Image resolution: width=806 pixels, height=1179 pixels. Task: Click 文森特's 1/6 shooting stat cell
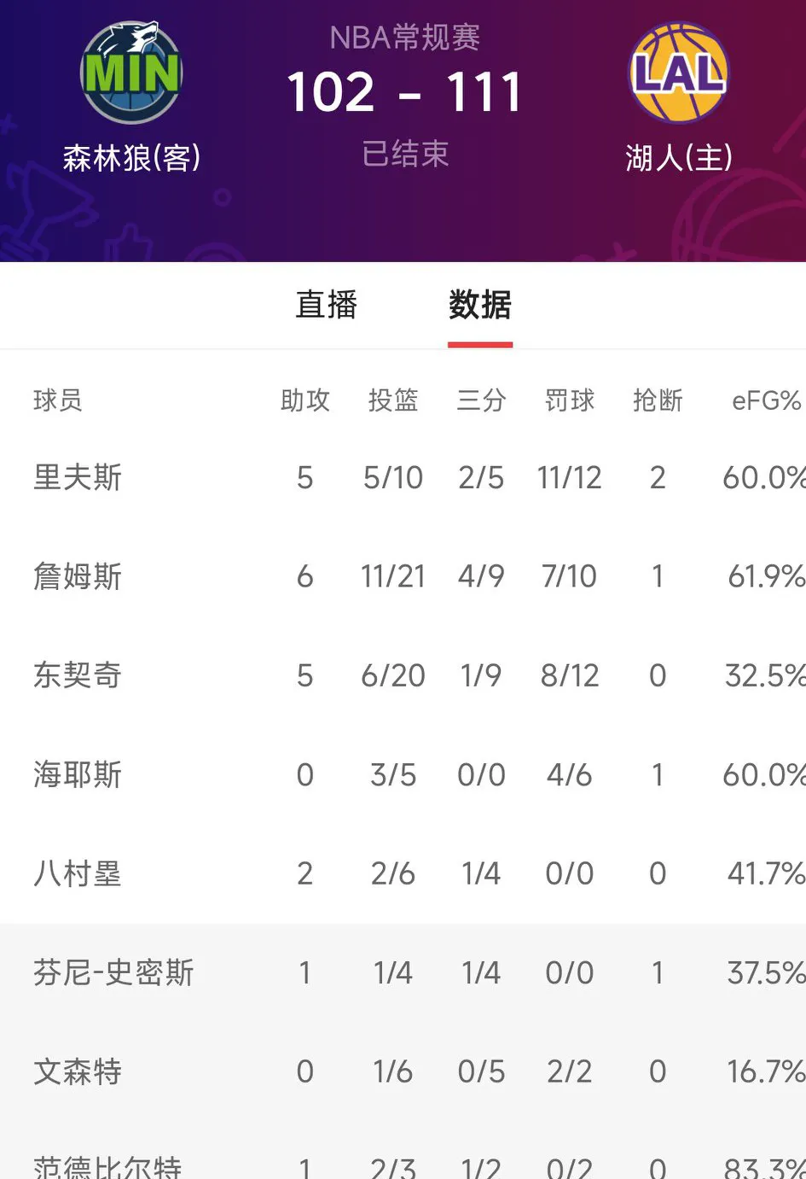[392, 1071]
